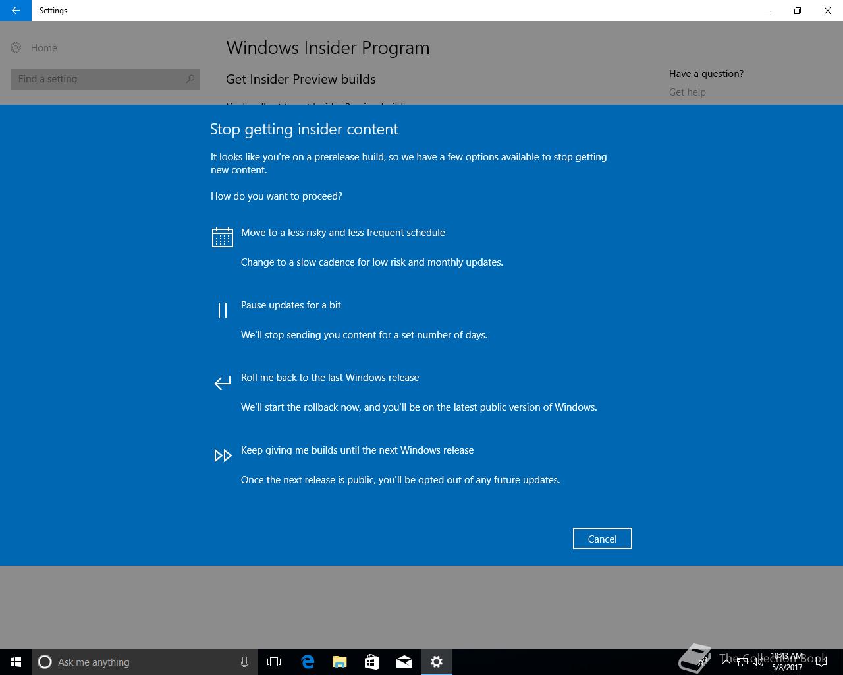This screenshot has height=675, width=843.
Task: Click the clock showing 5/8/2017
Action: click(x=787, y=662)
